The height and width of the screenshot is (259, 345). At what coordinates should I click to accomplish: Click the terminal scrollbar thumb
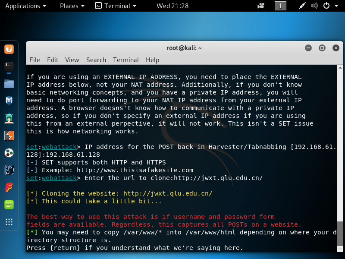click(x=340, y=234)
